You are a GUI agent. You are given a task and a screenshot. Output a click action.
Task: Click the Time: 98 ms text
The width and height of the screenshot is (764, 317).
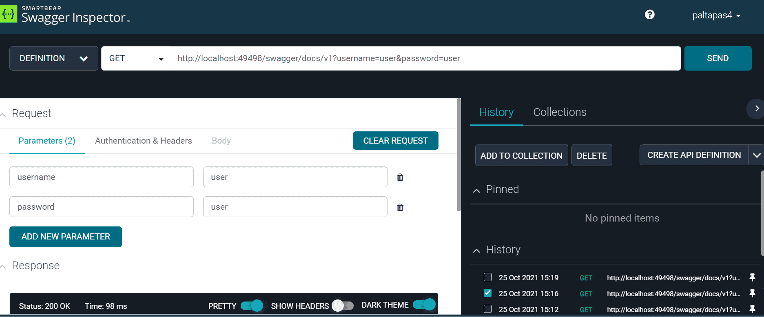106,306
